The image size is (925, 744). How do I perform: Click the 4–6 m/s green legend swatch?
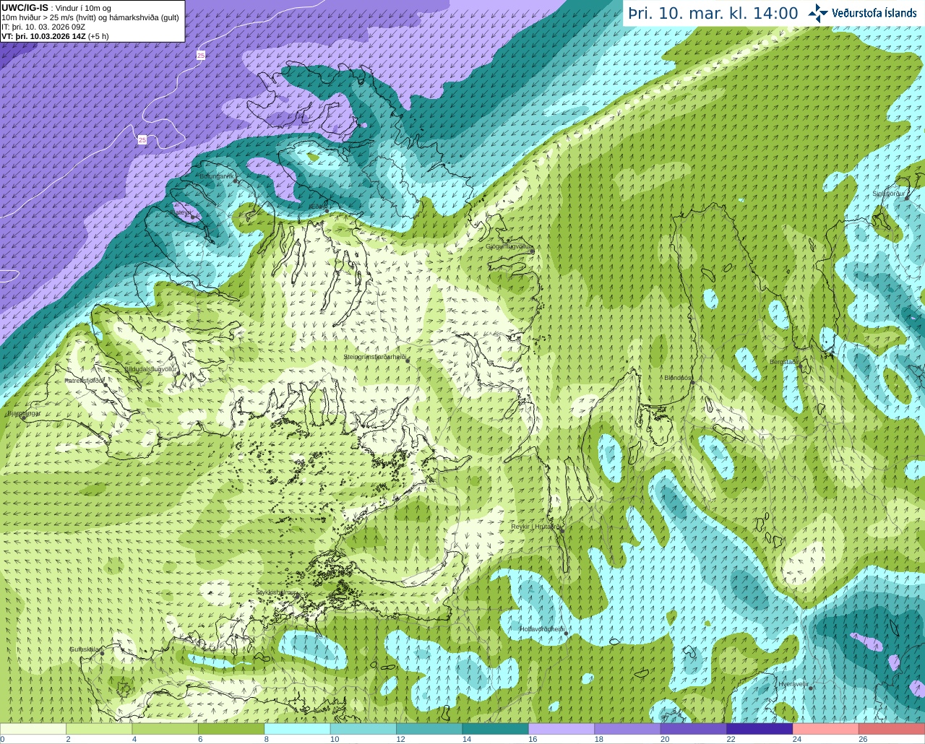coord(165,729)
